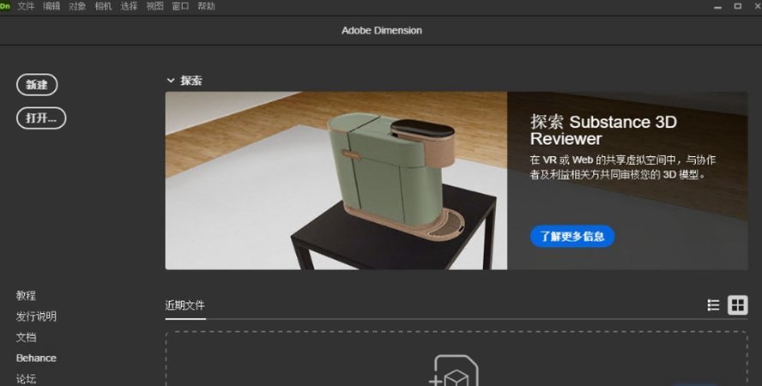Open the 教程 link
This screenshot has height=386, width=762.
coord(26,296)
